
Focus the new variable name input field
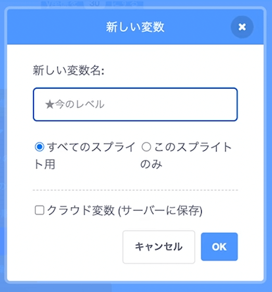point(135,104)
